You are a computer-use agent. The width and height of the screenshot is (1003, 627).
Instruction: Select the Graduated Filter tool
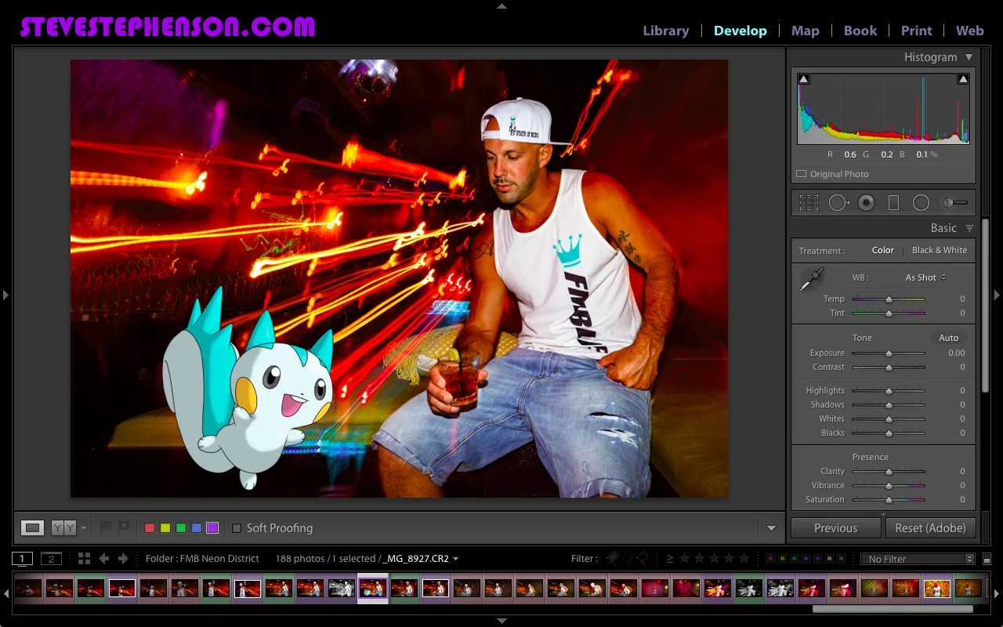tap(893, 203)
